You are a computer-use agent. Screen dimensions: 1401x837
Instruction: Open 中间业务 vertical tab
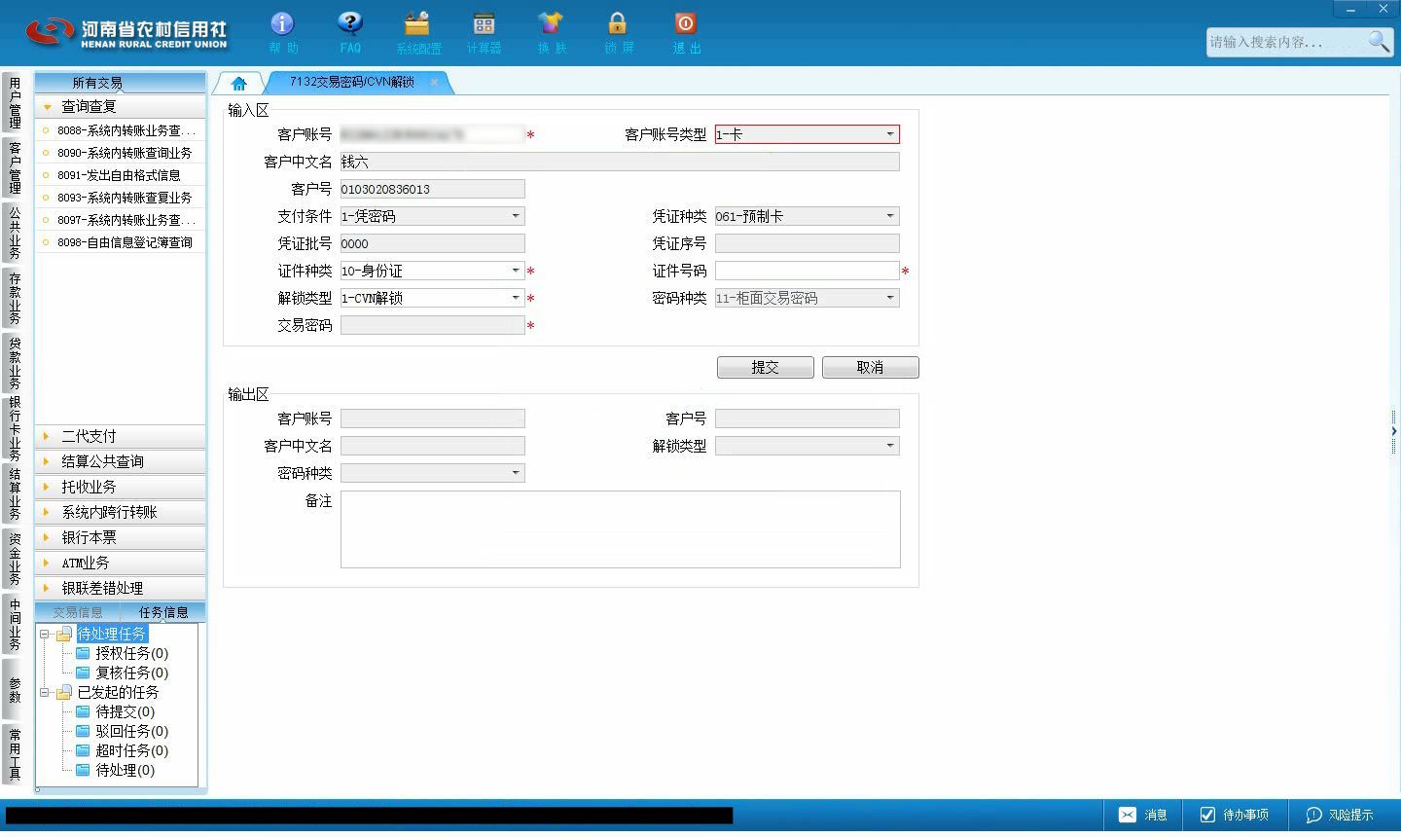(x=15, y=624)
